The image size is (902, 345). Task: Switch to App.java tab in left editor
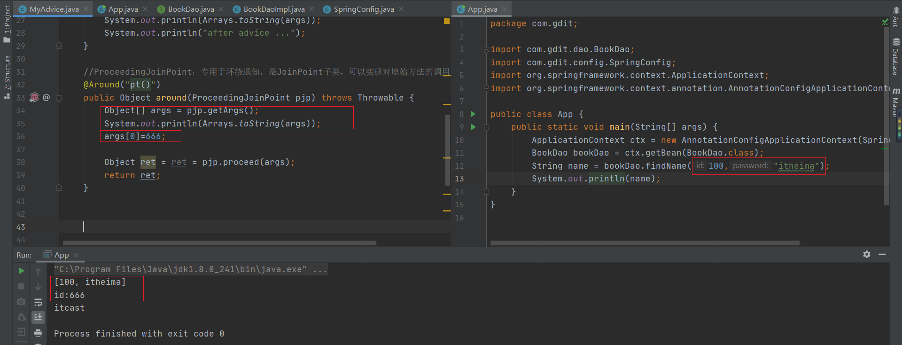(123, 9)
